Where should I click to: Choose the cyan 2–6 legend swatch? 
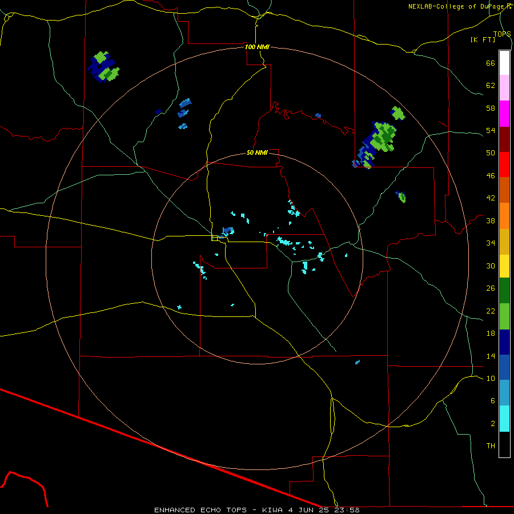coord(504,419)
